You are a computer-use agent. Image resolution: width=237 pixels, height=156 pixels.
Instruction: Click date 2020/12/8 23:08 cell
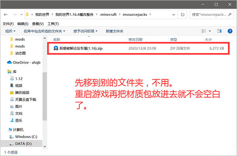(x=142, y=48)
